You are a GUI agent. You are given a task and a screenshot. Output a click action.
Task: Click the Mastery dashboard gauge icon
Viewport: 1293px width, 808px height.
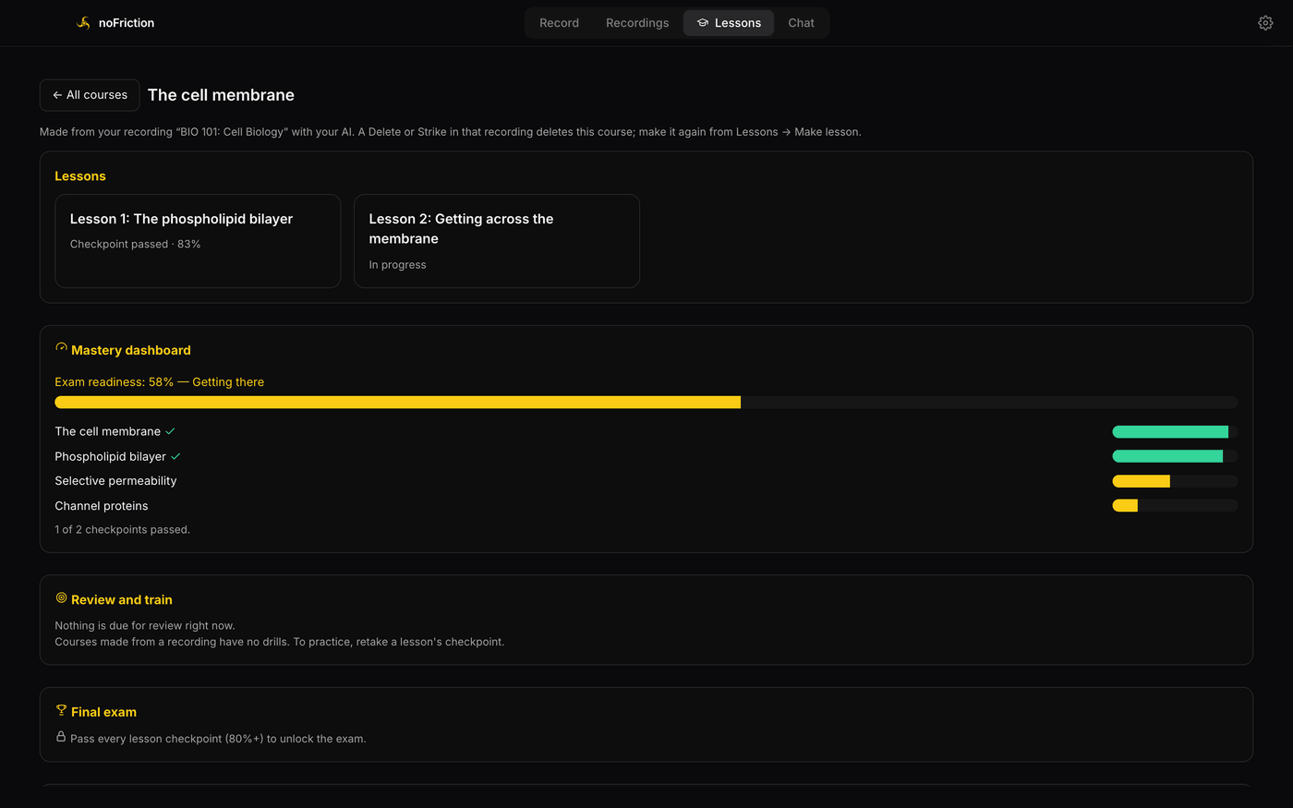[61, 348]
